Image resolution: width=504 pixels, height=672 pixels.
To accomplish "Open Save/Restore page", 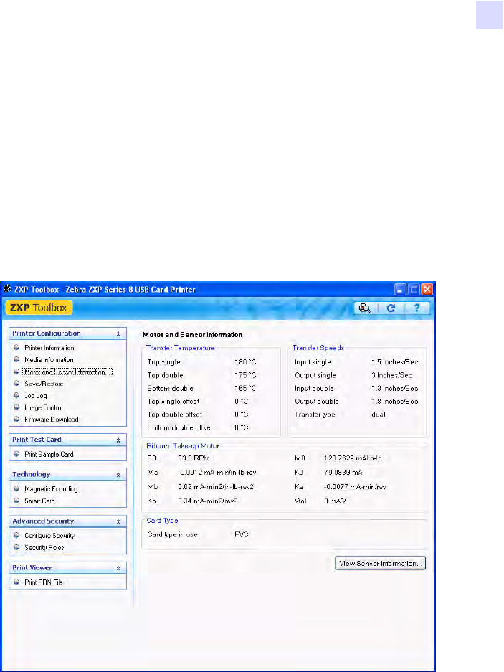I will tap(44, 384).
